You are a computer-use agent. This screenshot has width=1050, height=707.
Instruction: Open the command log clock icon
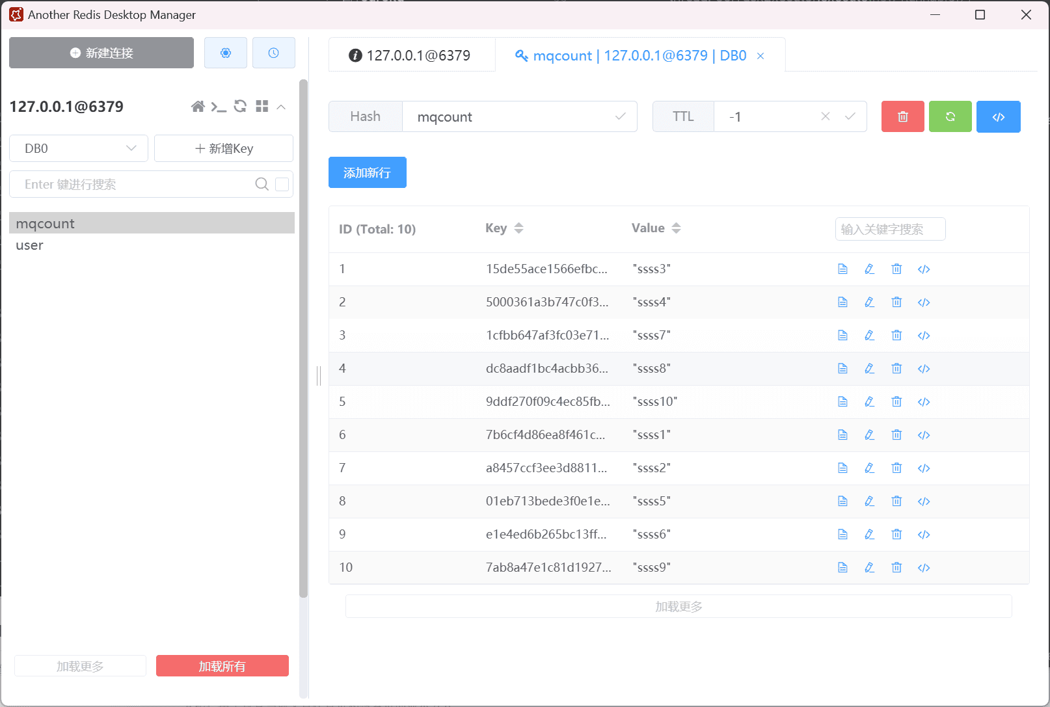[x=274, y=53]
